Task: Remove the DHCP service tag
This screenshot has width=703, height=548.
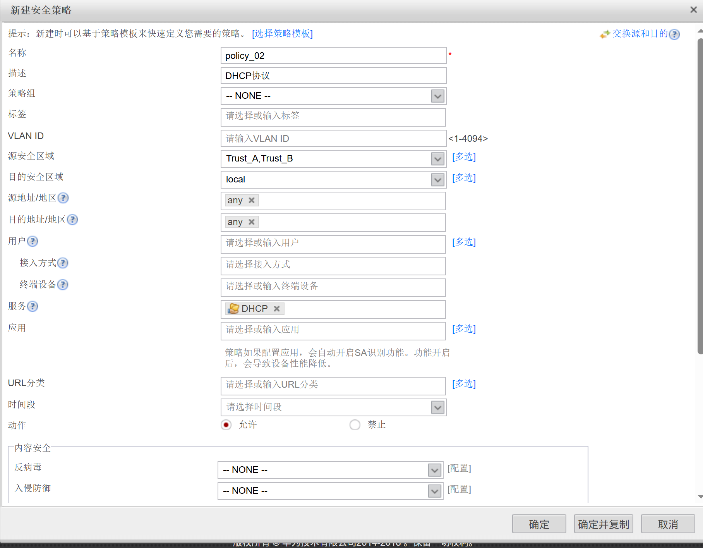Action: (x=277, y=309)
